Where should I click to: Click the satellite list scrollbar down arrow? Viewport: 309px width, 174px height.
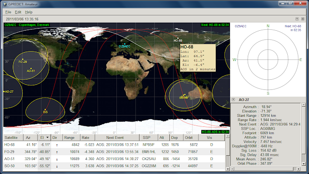point(227,169)
